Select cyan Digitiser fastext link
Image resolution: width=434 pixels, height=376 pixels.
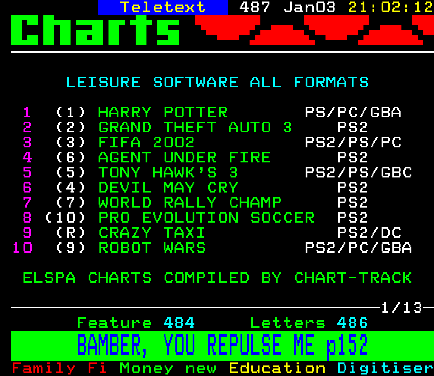click(x=385, y=368)
